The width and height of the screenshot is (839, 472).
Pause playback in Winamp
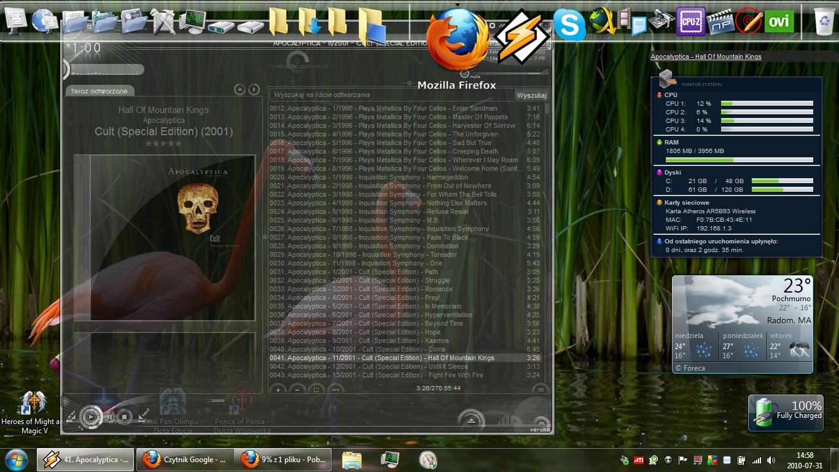(x=111, y=417)
